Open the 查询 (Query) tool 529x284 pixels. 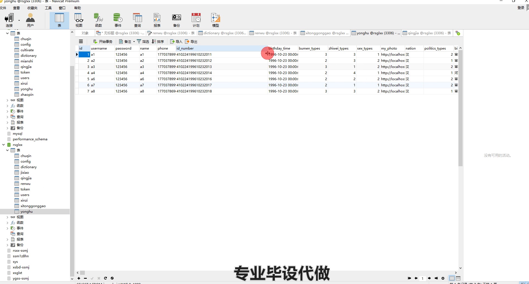pos(138,19)
